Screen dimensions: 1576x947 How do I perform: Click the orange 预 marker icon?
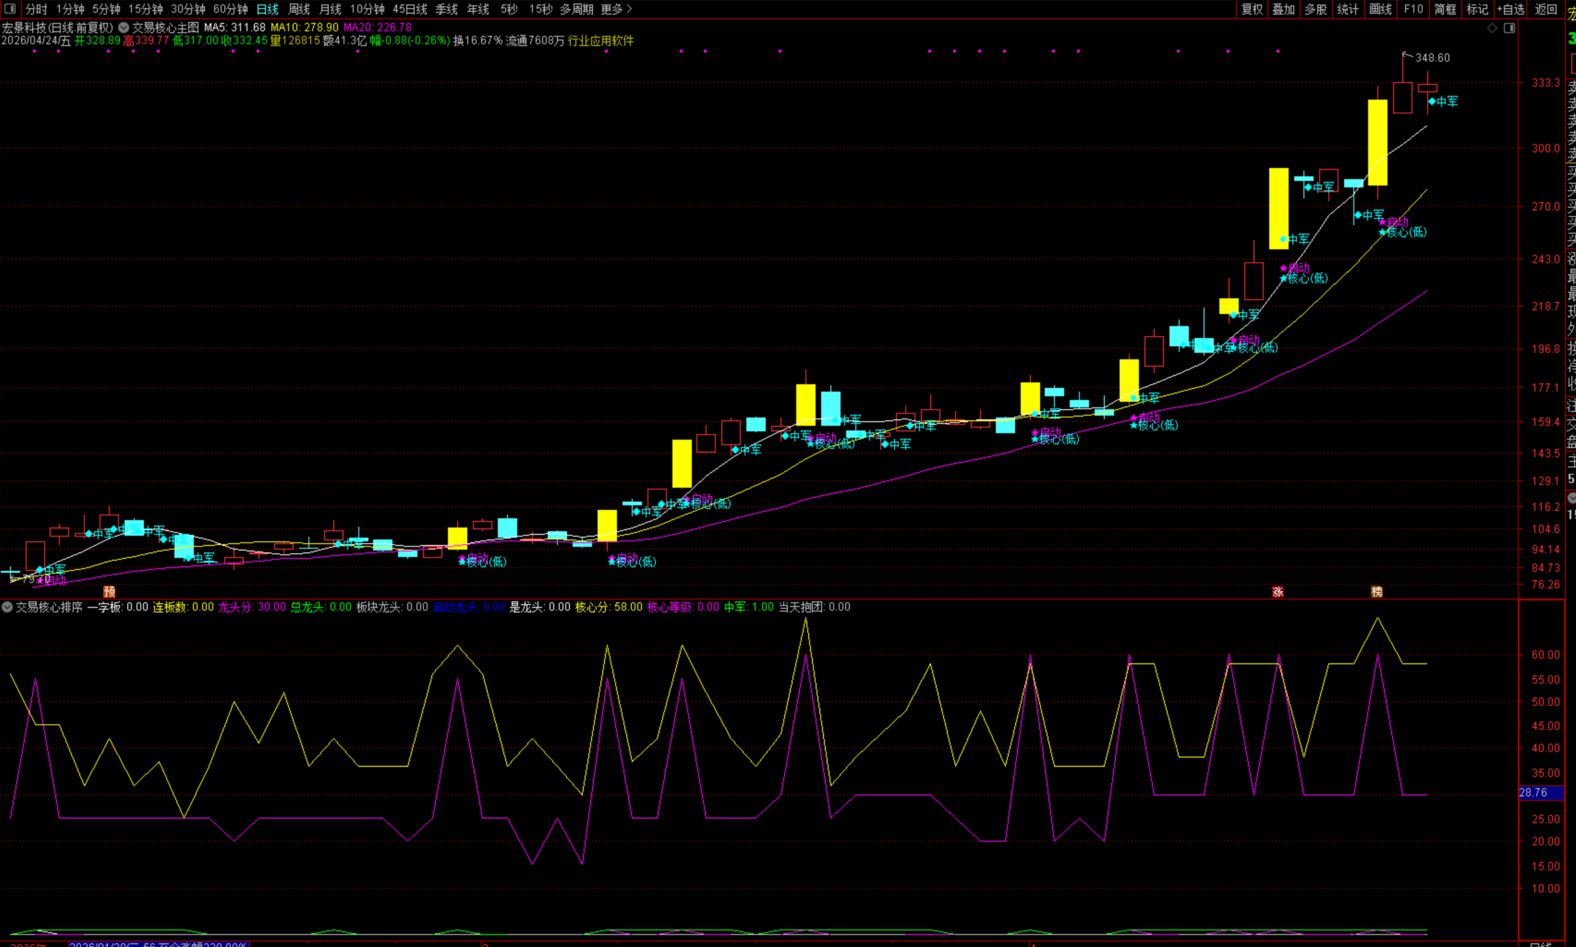tap(110, 592)
